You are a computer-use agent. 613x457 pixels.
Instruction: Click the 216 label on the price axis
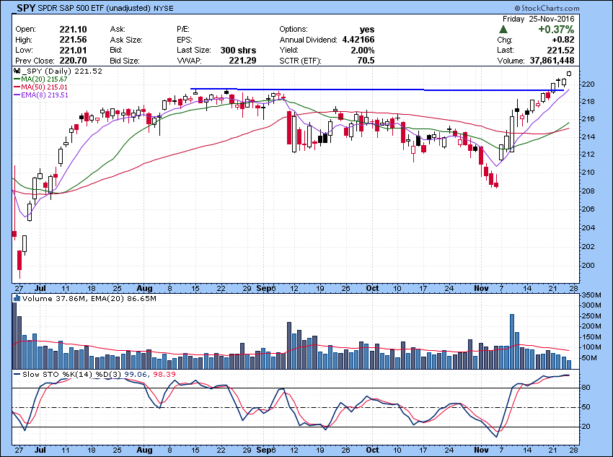point(588,119)
